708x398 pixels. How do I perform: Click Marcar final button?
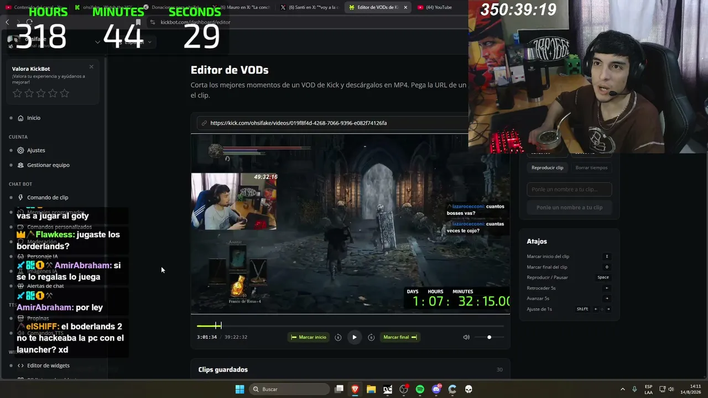(x=400, y=337)
